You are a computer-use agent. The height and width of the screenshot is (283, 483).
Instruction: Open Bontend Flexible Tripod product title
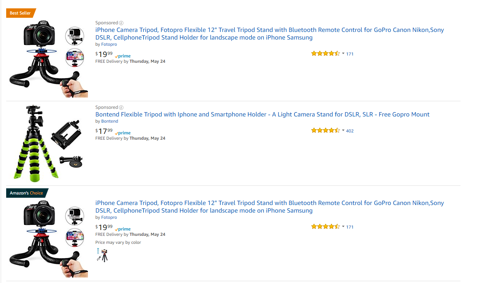click(x=262, y=114)
